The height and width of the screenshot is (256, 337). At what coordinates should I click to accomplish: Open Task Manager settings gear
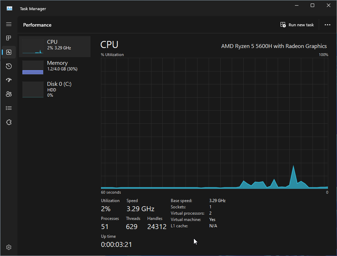click(x=9, y=247)
